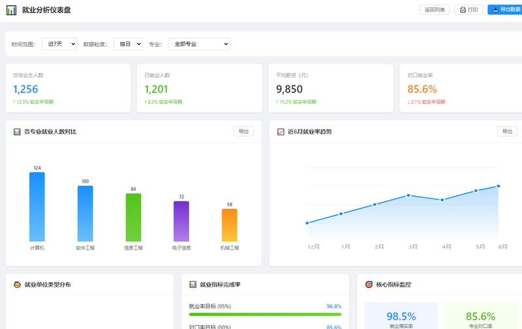
Task: Click the trend chart icon beside 近6月就业率趋势
Action: tap(281, 132)
